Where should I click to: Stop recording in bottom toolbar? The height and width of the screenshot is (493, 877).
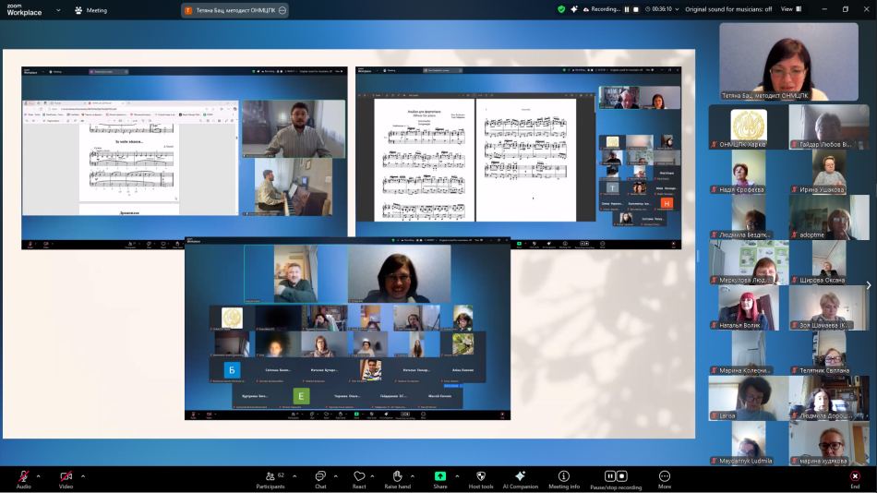pyautogui.click(x=621, y=476)
